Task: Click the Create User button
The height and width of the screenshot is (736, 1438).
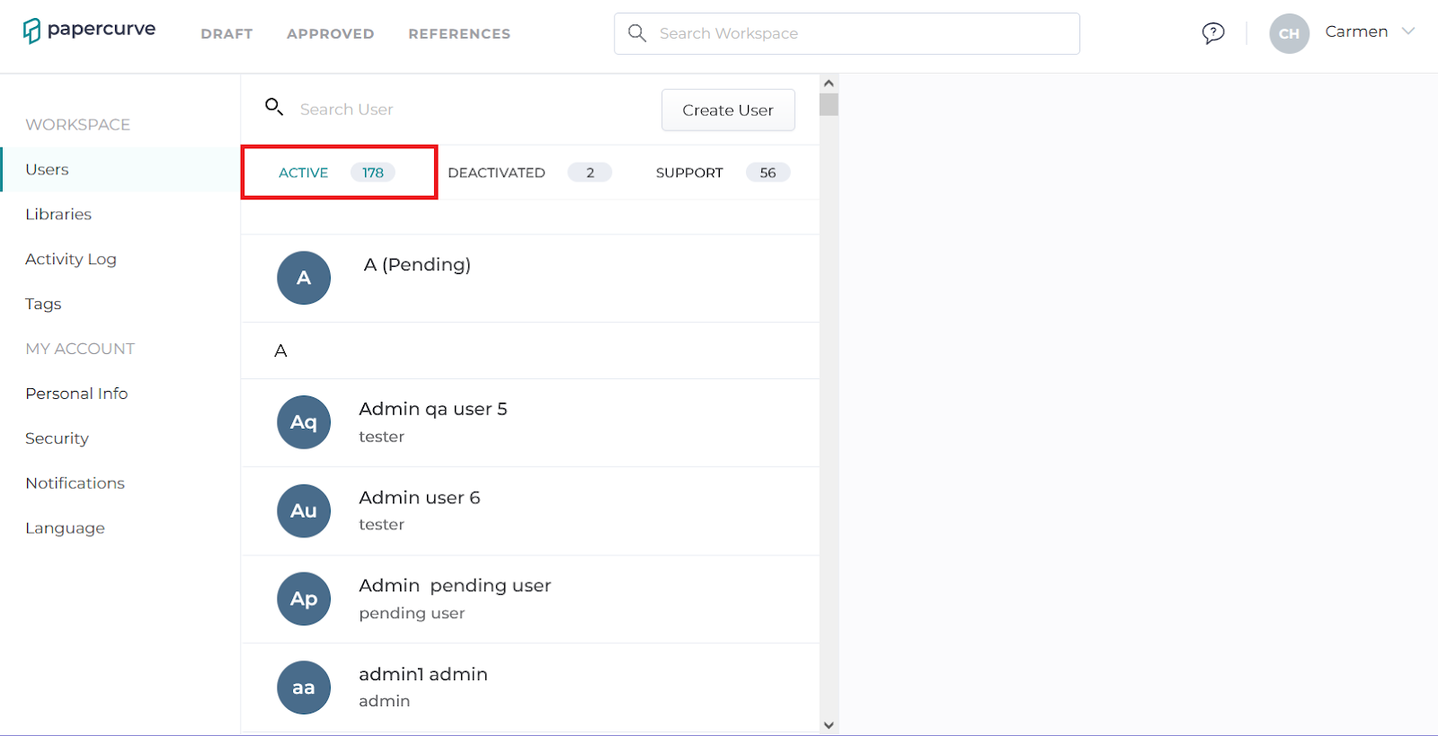Action: pos(728,110)
